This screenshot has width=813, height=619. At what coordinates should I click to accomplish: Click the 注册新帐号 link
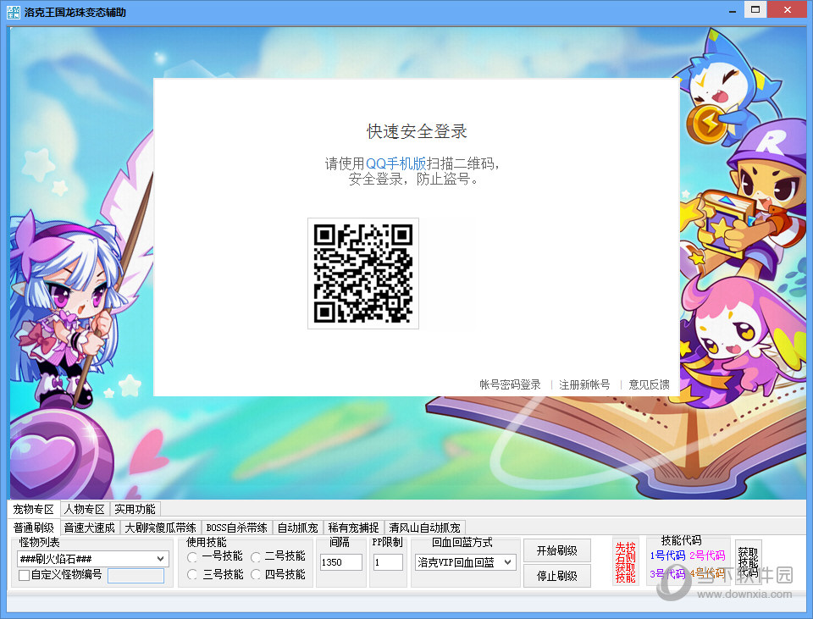pos(584,384)
